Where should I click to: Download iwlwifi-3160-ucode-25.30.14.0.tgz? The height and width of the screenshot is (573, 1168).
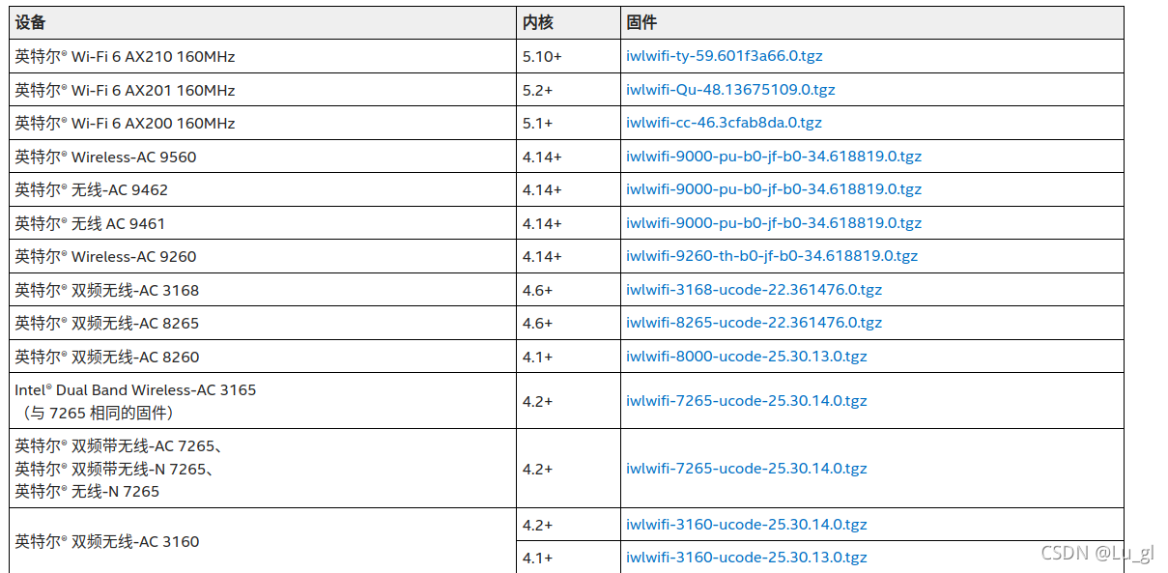point(747,525)
